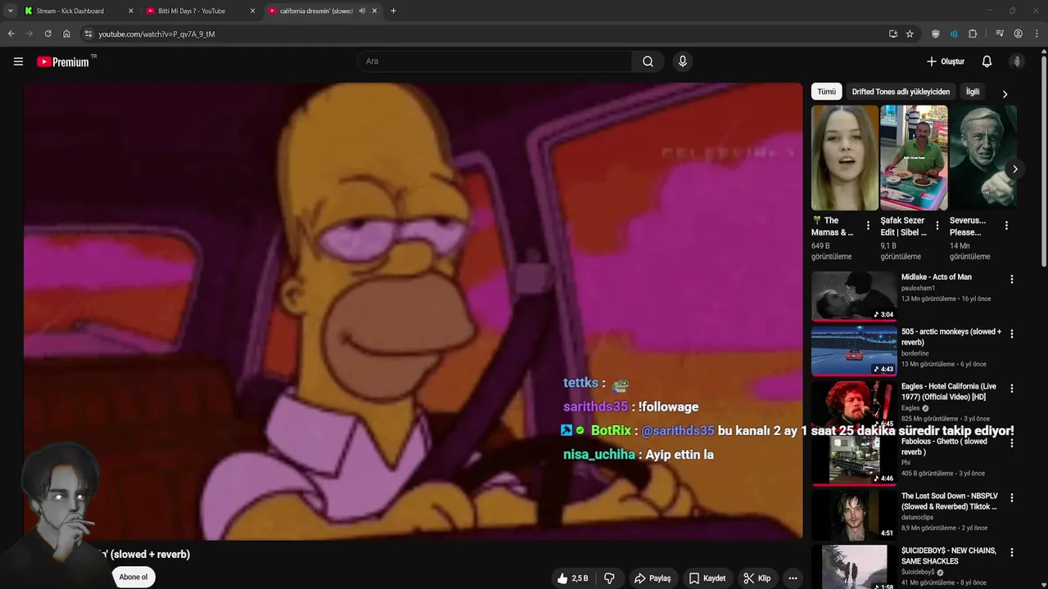Click the Paylaş share button
The width and height of the screenshot is (1048, 589).
(x=653, y=578)
